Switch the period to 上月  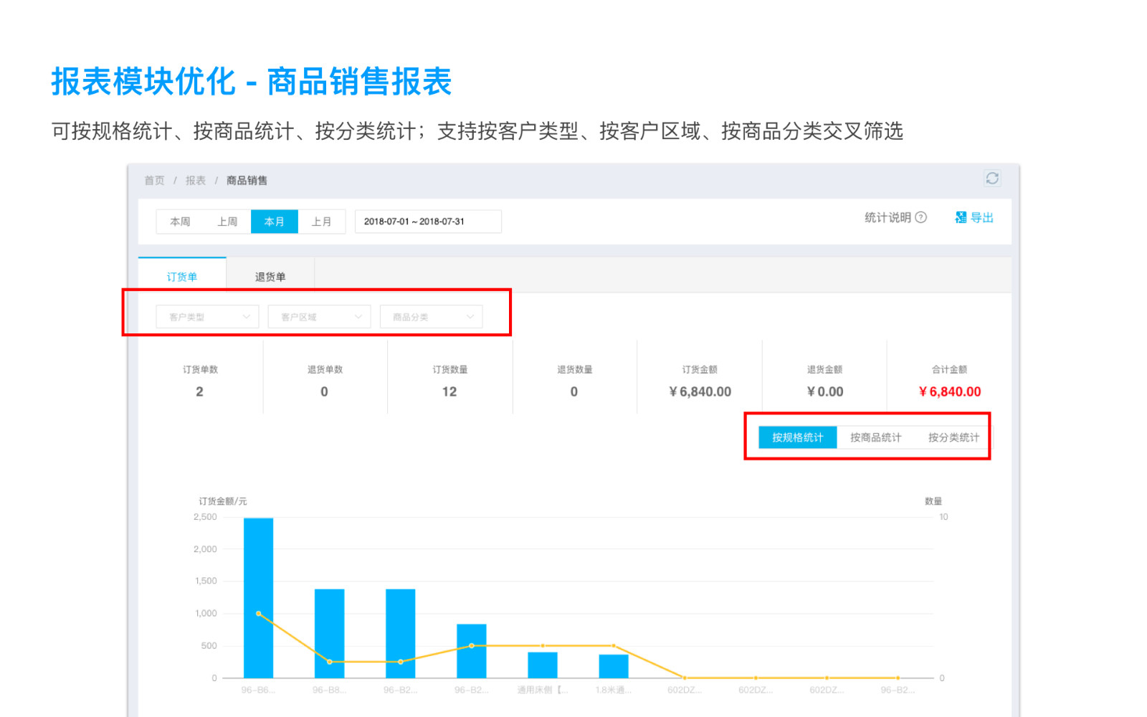pos(321,222)
